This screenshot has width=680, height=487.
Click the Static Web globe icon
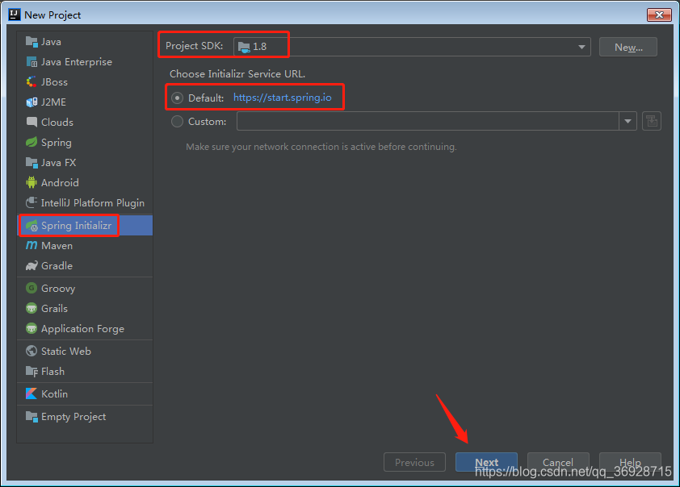(x=31, y=351)
